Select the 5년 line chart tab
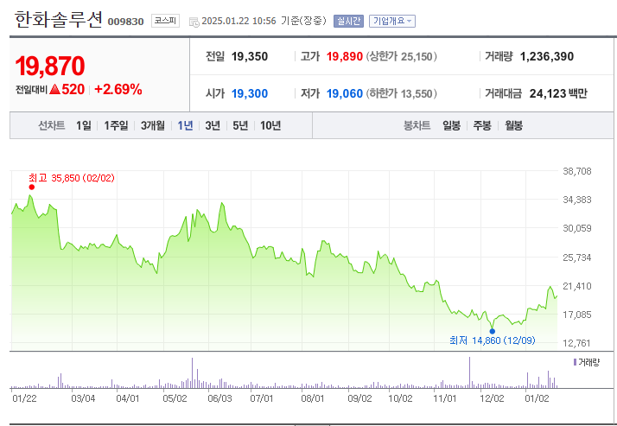 240,125
